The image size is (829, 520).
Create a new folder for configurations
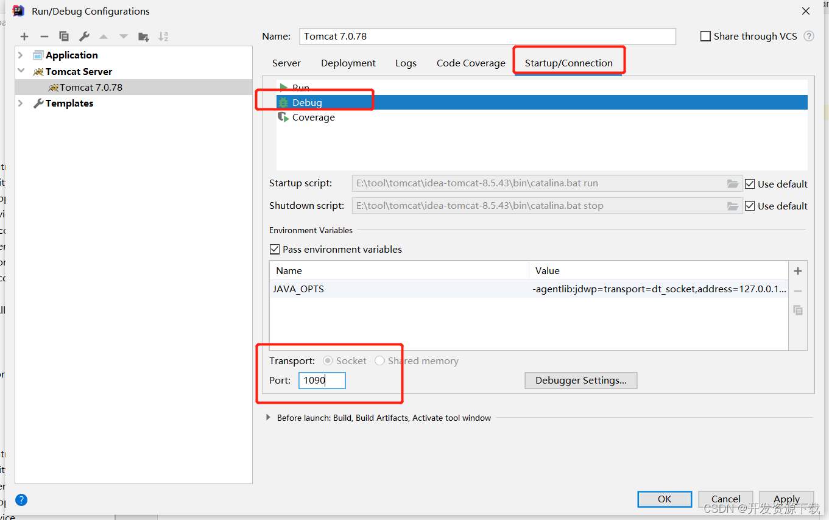pos(143,37)
